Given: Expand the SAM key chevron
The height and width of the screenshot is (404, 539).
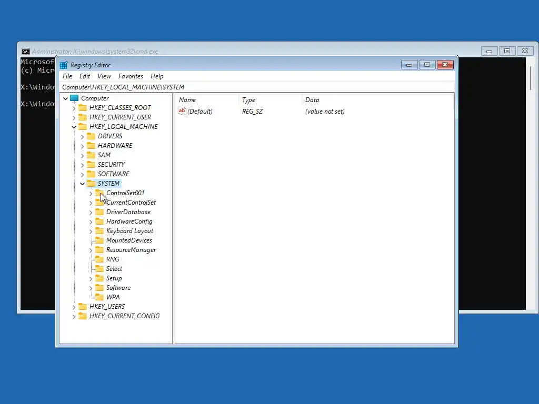Looking at the screenshot, I should tap(82, 155).
